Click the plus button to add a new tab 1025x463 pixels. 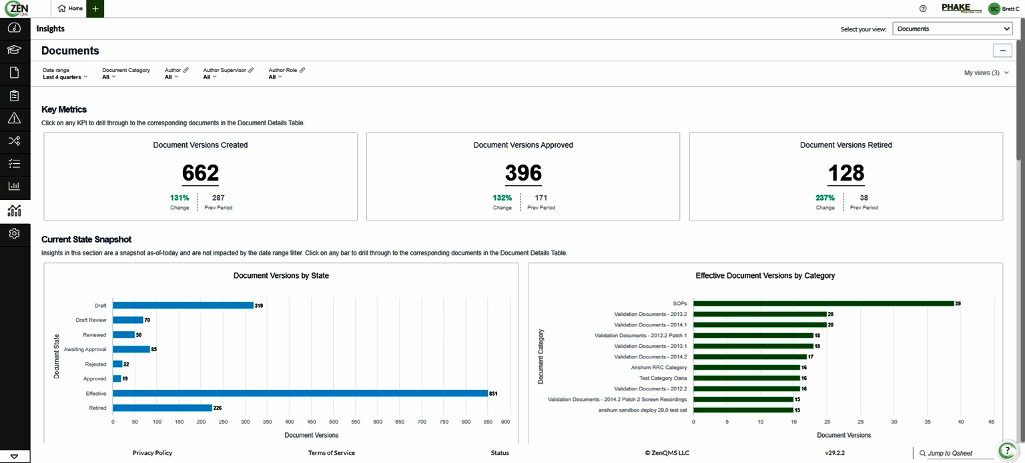(x=95, y=9)
